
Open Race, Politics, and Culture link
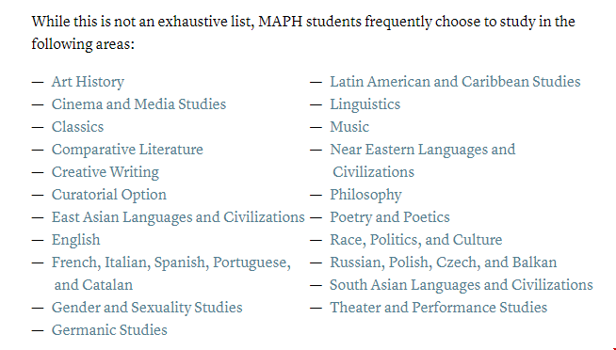click(x=416, y=240)
